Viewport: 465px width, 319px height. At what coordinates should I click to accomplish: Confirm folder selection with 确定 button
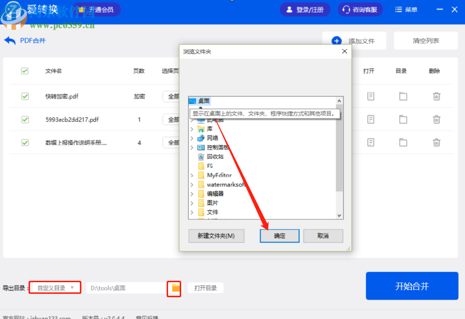(279, 236)
